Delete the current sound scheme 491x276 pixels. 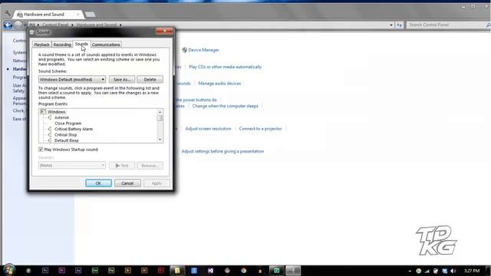point(150,80)
